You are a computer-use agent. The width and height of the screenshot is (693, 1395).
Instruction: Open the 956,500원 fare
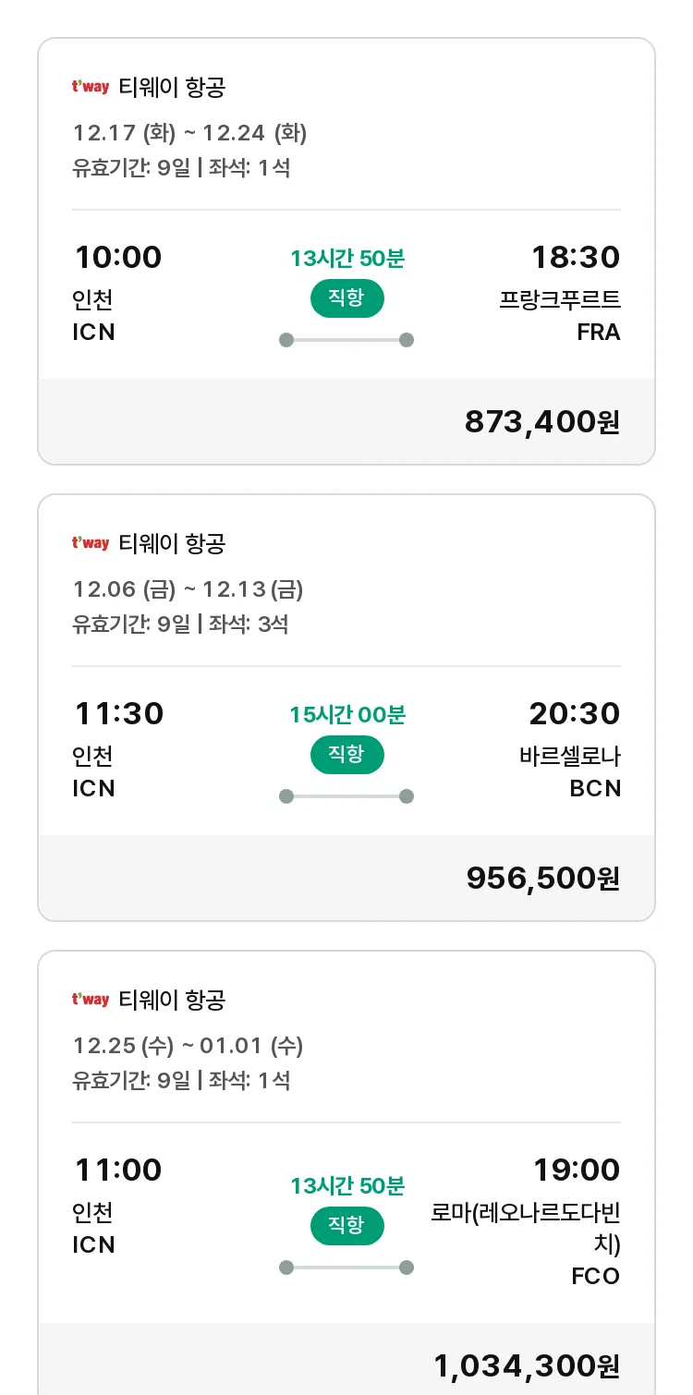[x=543, y=879]
